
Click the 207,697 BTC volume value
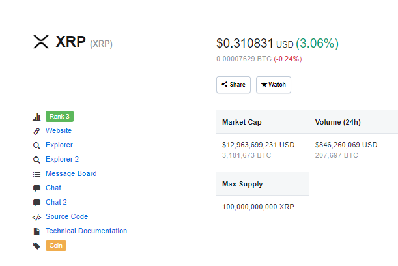coord(337,155)
